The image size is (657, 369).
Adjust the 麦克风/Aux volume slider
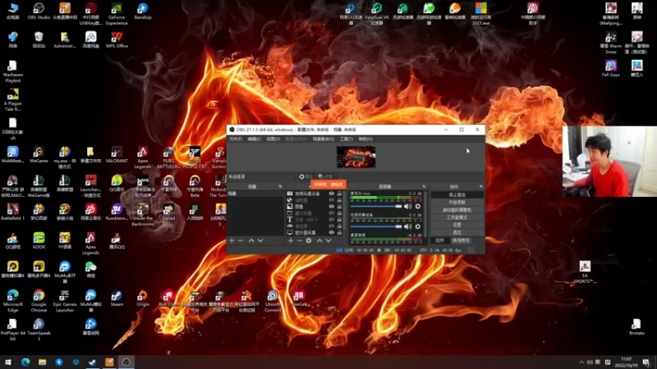point(376,207)
